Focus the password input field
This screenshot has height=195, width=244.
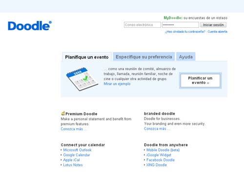[181, 25]
